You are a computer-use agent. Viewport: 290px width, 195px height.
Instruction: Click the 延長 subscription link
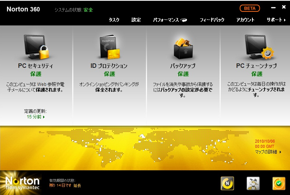77,185
